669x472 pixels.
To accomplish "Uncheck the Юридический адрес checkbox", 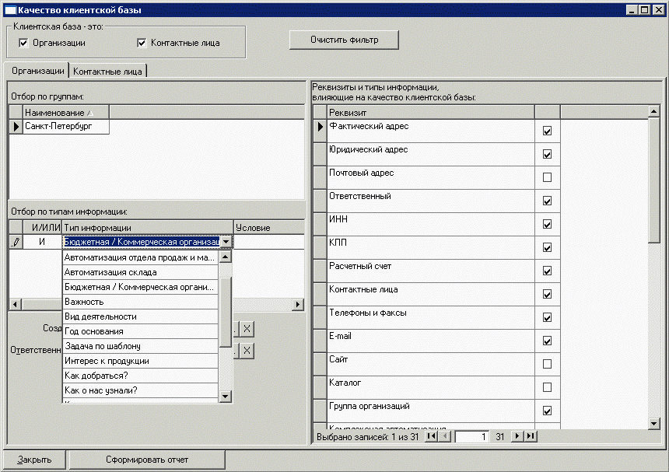I will 547,154.
